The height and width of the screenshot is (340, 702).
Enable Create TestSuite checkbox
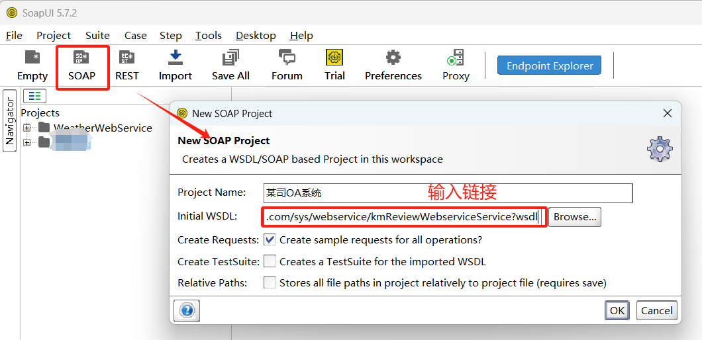pos(270,261)
